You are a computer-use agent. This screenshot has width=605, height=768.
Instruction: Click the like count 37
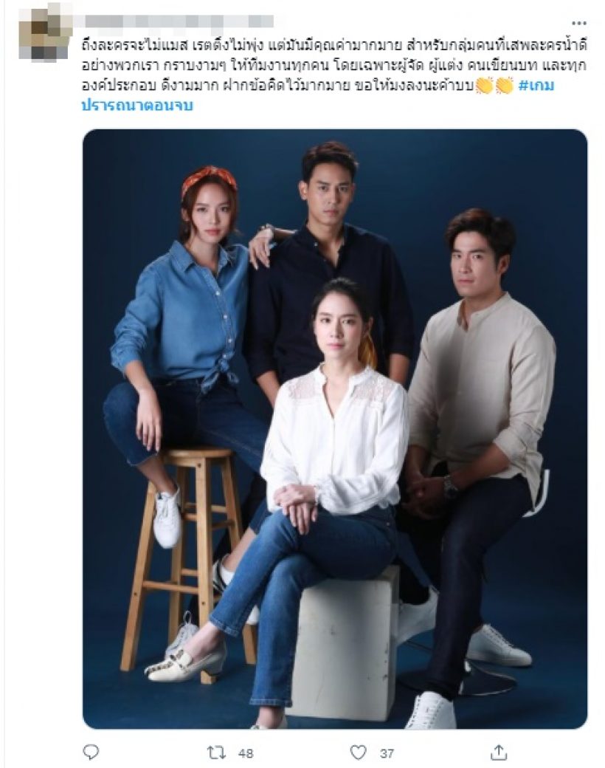[387, 752]
